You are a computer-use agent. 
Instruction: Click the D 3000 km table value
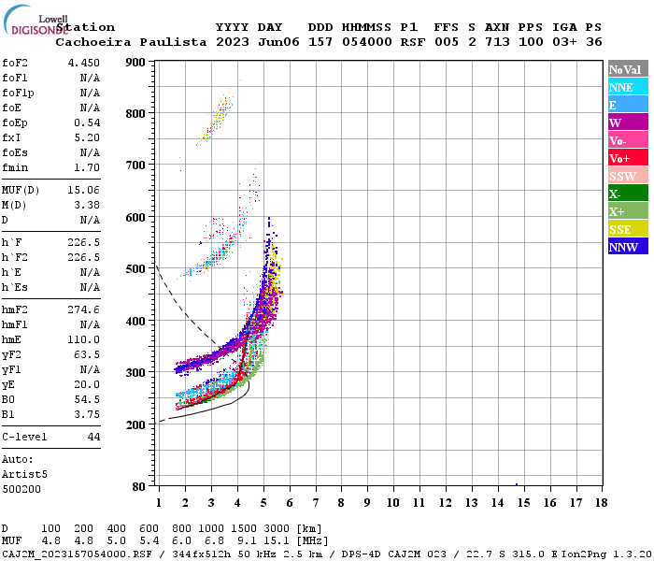click(x=277, y=529)
